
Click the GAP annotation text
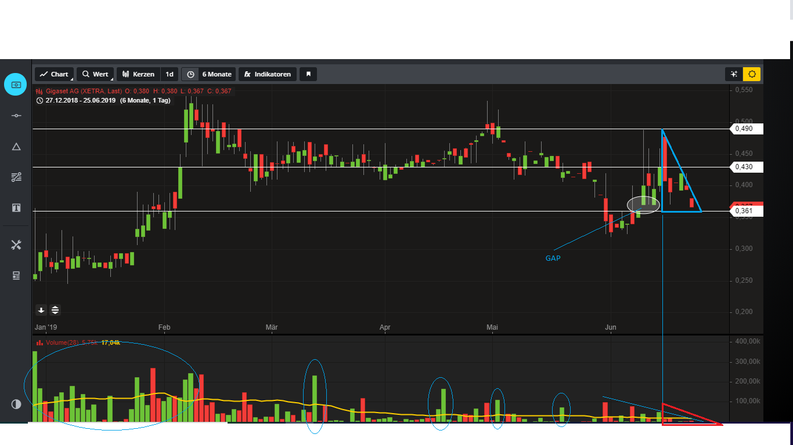(553, 258)
